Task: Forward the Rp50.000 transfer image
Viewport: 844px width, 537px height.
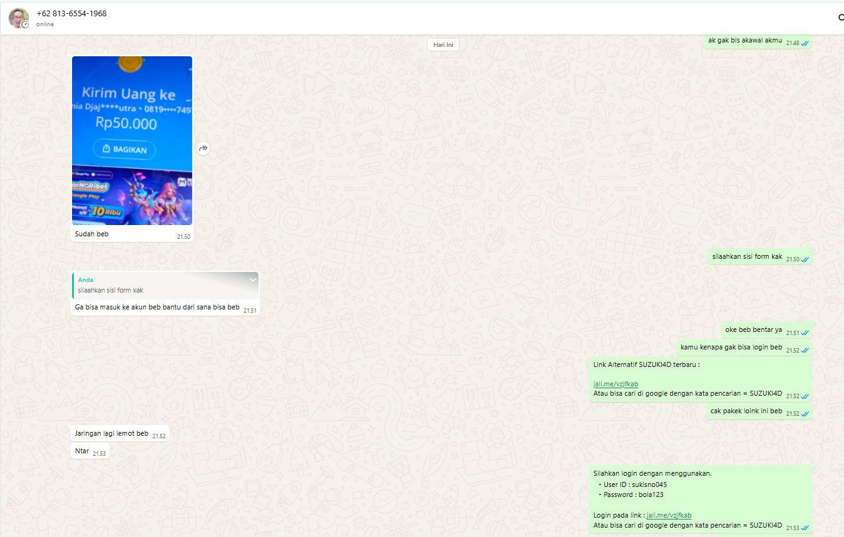Action: click(203, 148)
